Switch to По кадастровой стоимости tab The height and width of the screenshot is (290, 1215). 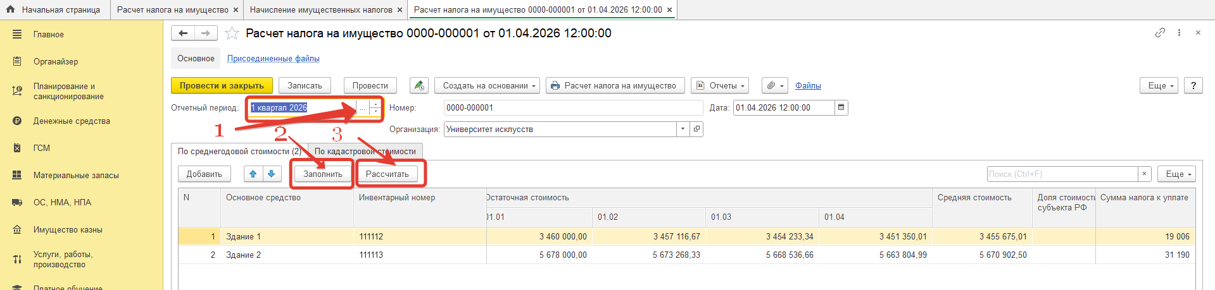point(365,152)
